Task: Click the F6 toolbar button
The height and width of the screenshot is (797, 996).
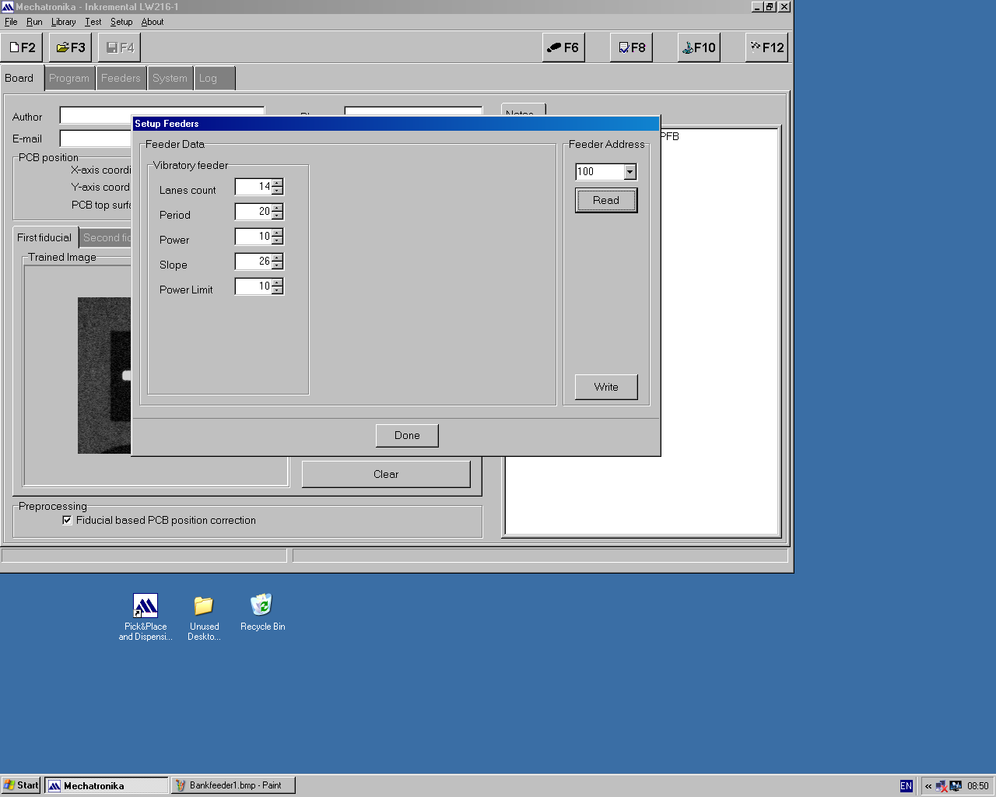Action: (x=563, y=47)
